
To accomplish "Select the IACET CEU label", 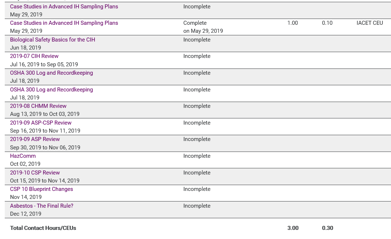I will 370,23.
